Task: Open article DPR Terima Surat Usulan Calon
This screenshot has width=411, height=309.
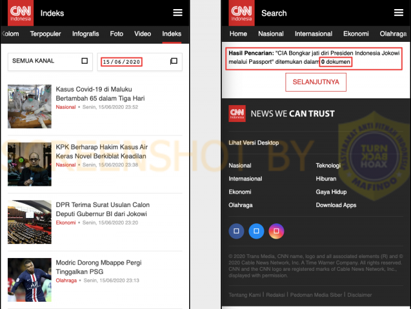Action: click(x=102, y=209)
